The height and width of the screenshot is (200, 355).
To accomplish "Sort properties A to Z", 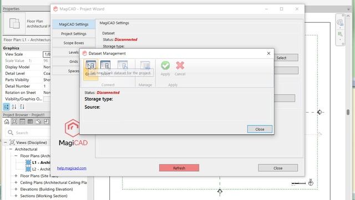I will (x=14, y=107).
